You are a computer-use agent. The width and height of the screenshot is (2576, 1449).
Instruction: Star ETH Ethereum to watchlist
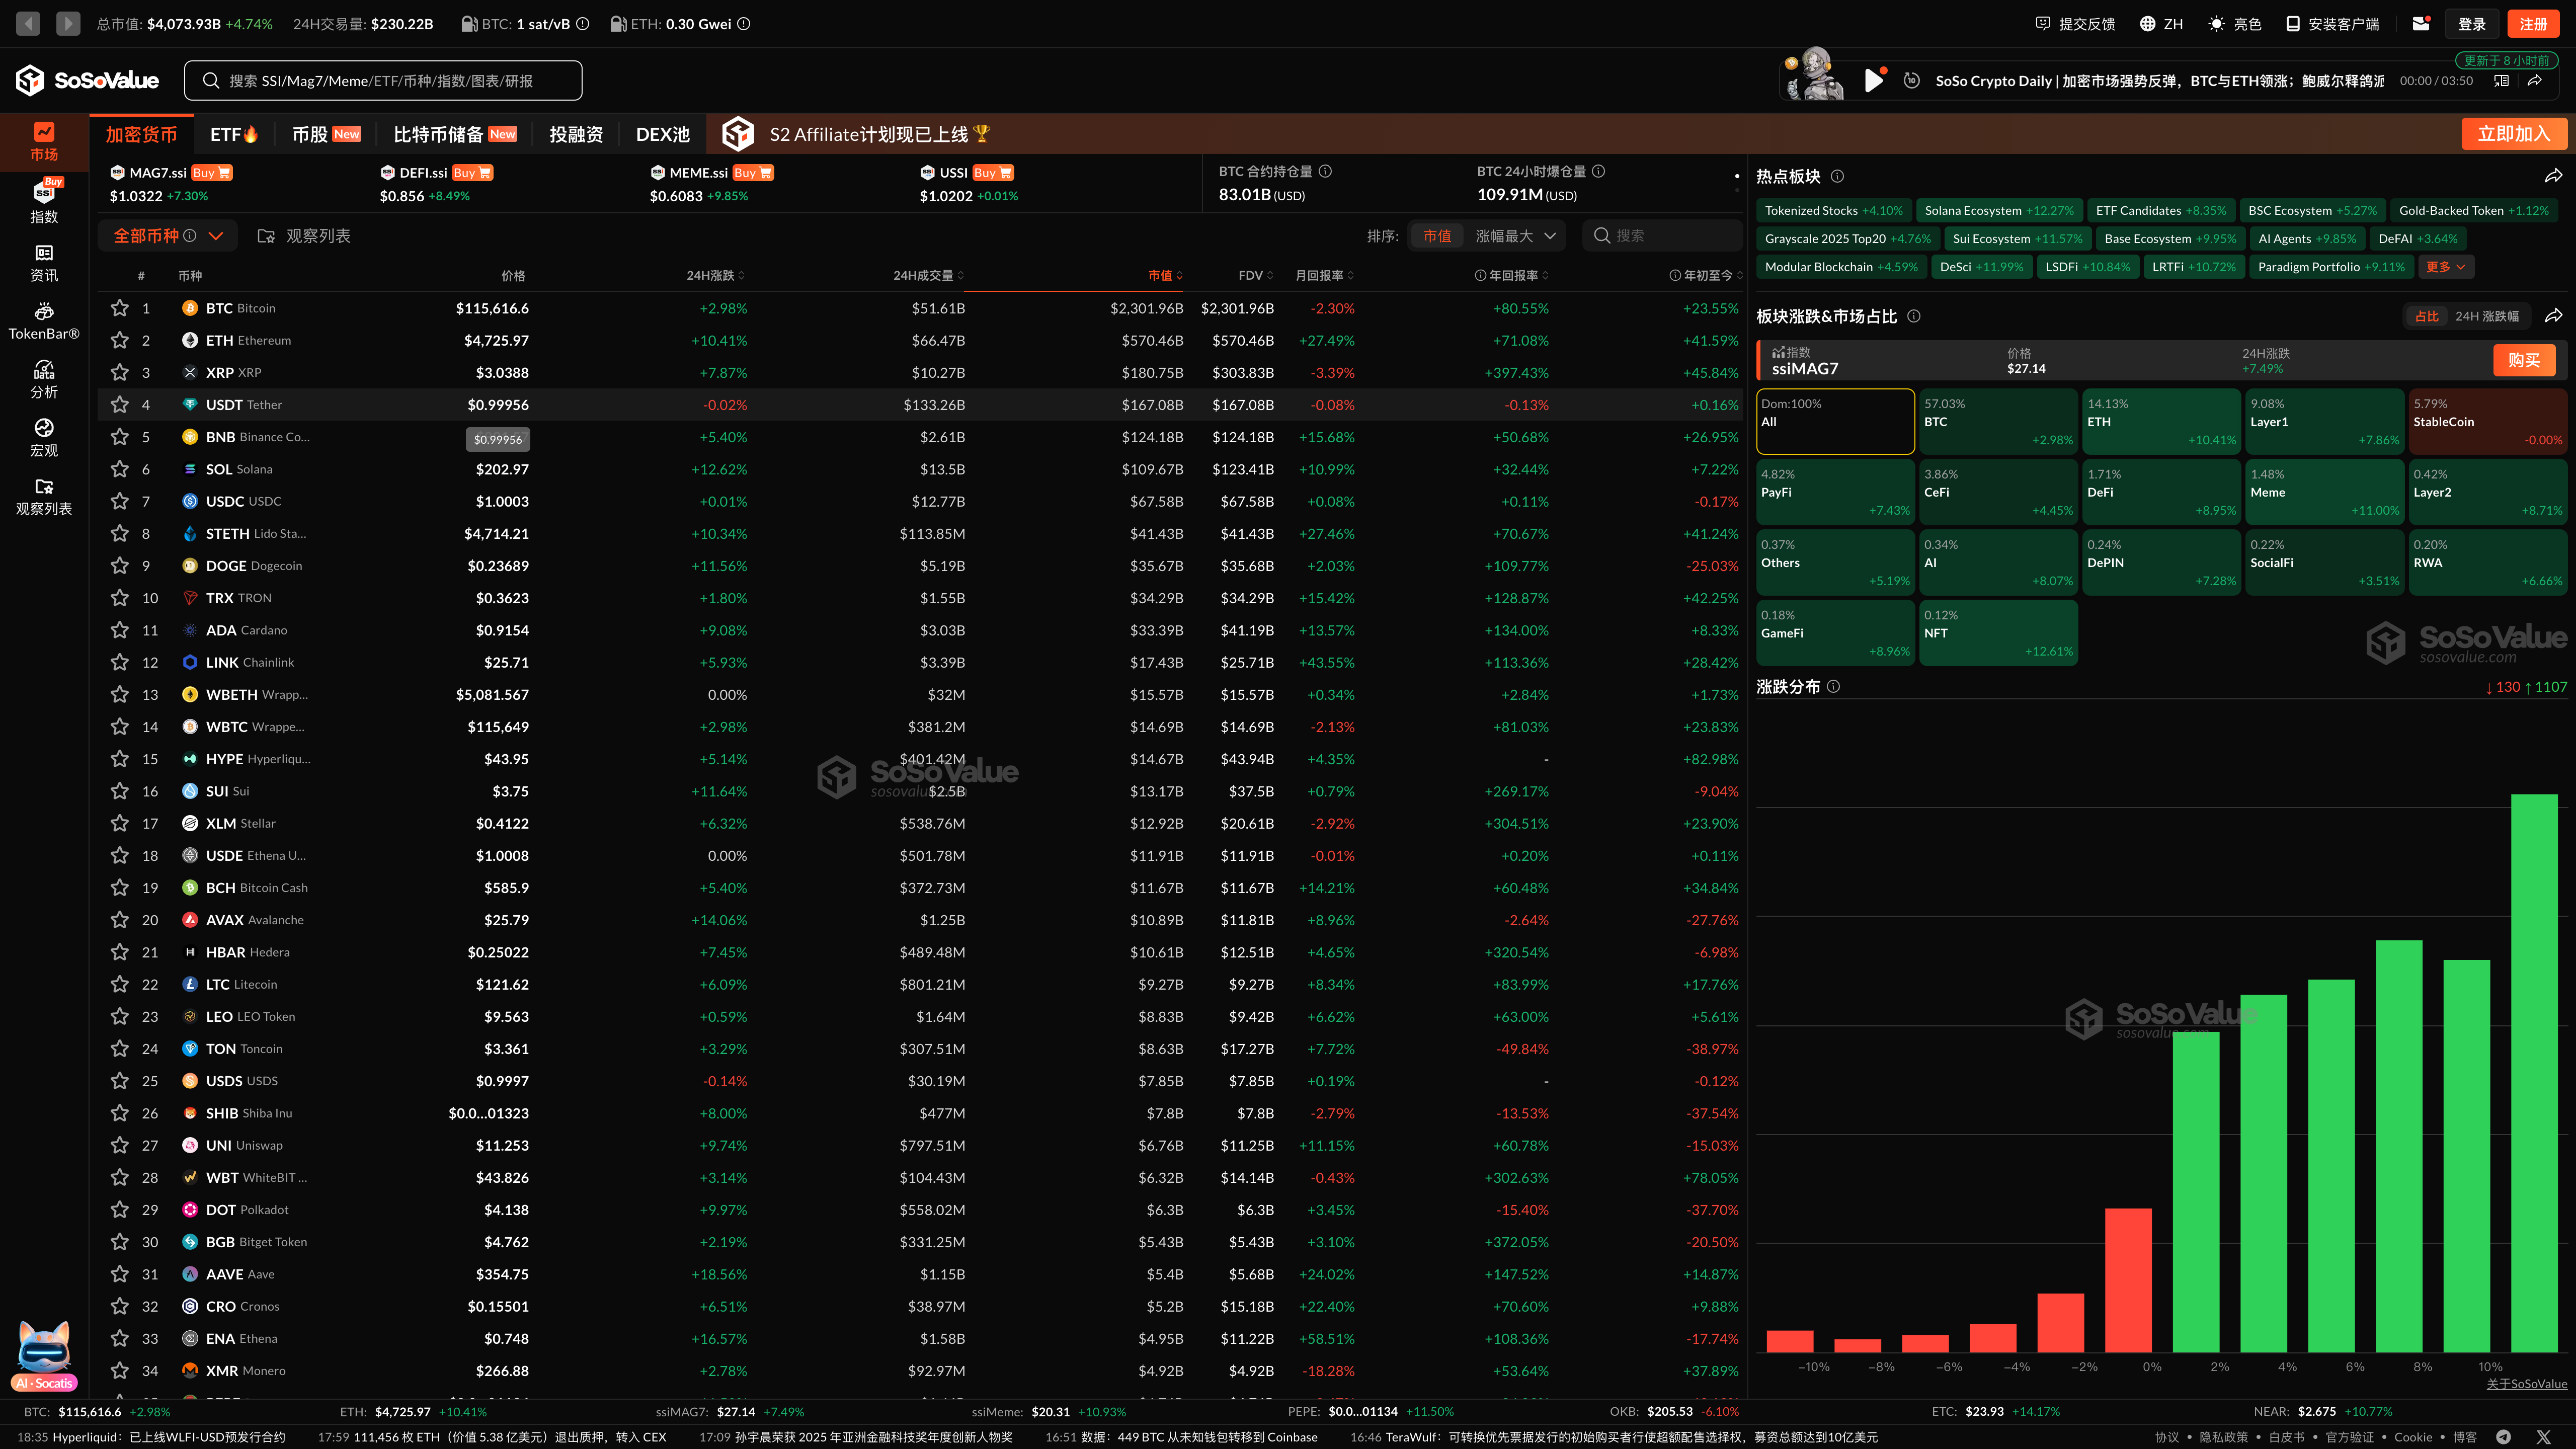(120, 340)
